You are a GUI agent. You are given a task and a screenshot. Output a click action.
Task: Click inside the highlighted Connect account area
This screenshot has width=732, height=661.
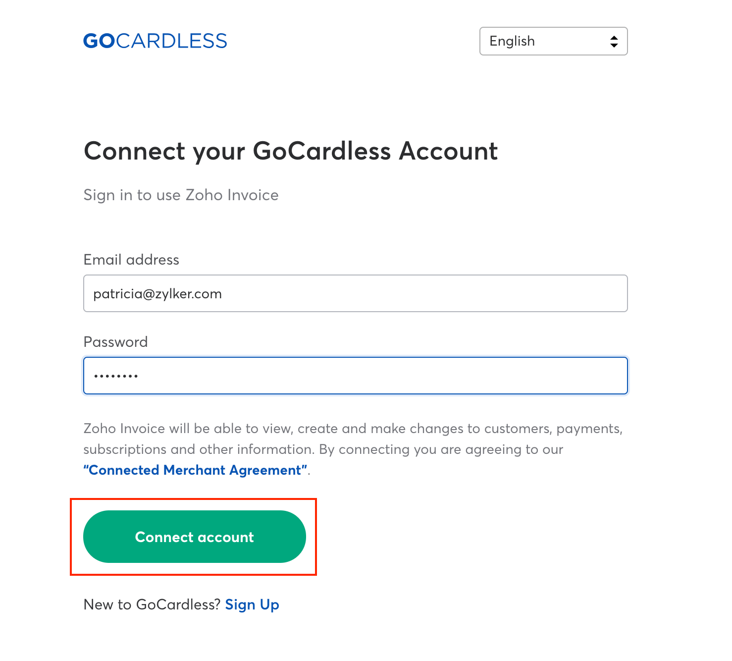coord(195,537)
